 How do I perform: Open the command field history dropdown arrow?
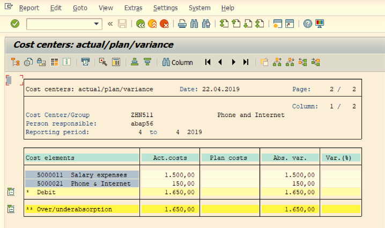(97, 24)
